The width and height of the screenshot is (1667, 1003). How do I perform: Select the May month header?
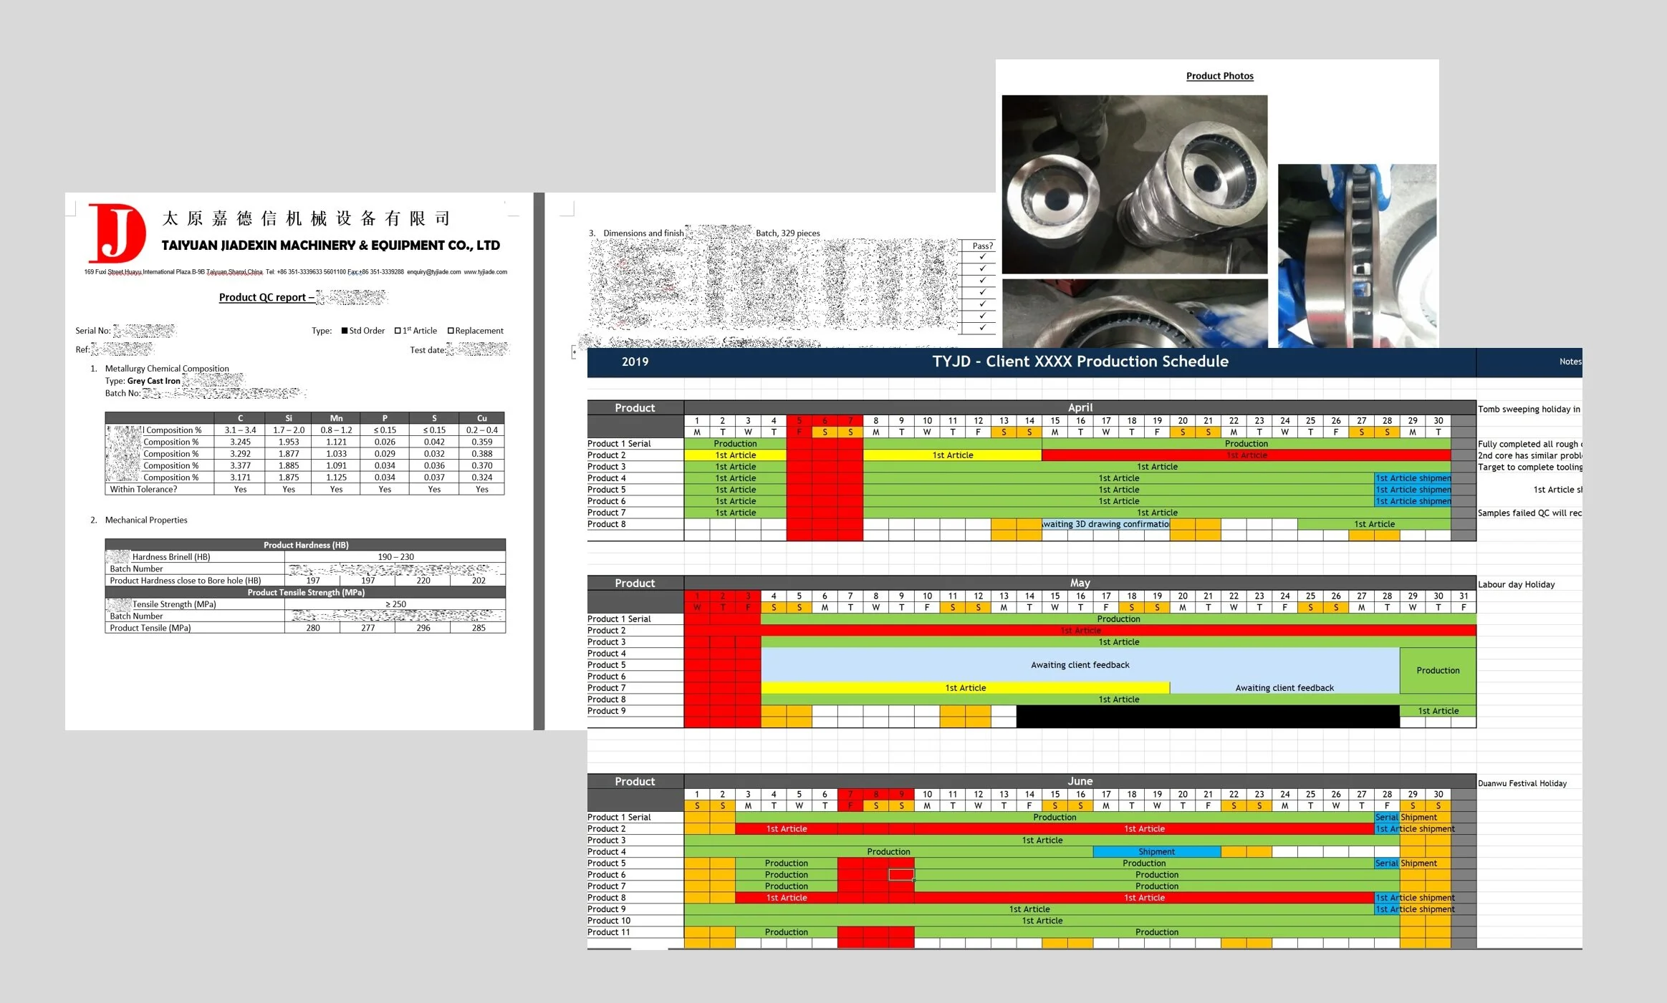(1080, 583)
